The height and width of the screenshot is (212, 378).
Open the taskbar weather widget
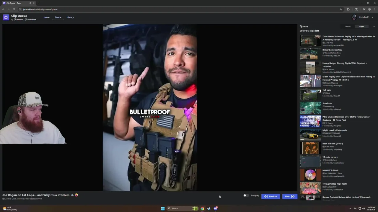pos(10,208)
